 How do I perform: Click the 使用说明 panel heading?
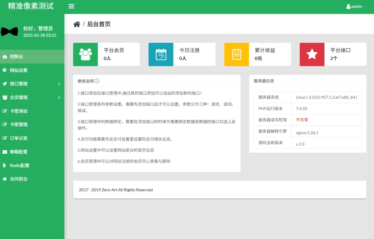pos(85,81)
